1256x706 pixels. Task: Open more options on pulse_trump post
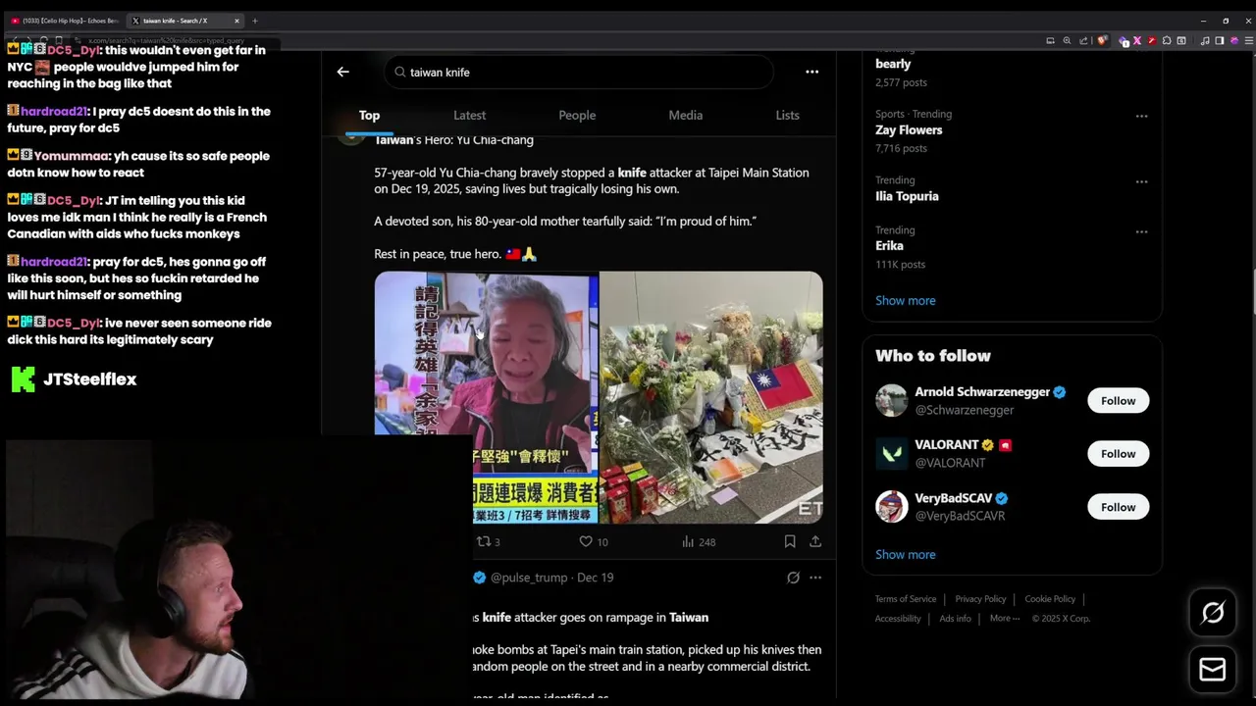tap(814, 578)
